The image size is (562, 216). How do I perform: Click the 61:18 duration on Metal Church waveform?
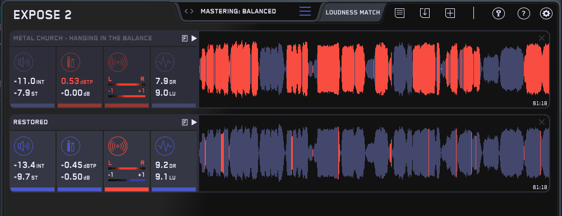click(540, 104)
